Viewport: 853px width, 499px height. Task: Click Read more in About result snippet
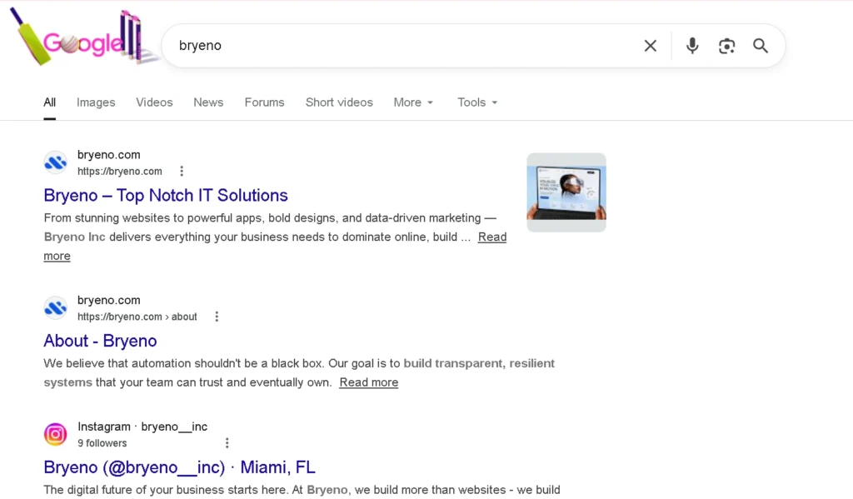pyautogui.click(x=369, y=382)
